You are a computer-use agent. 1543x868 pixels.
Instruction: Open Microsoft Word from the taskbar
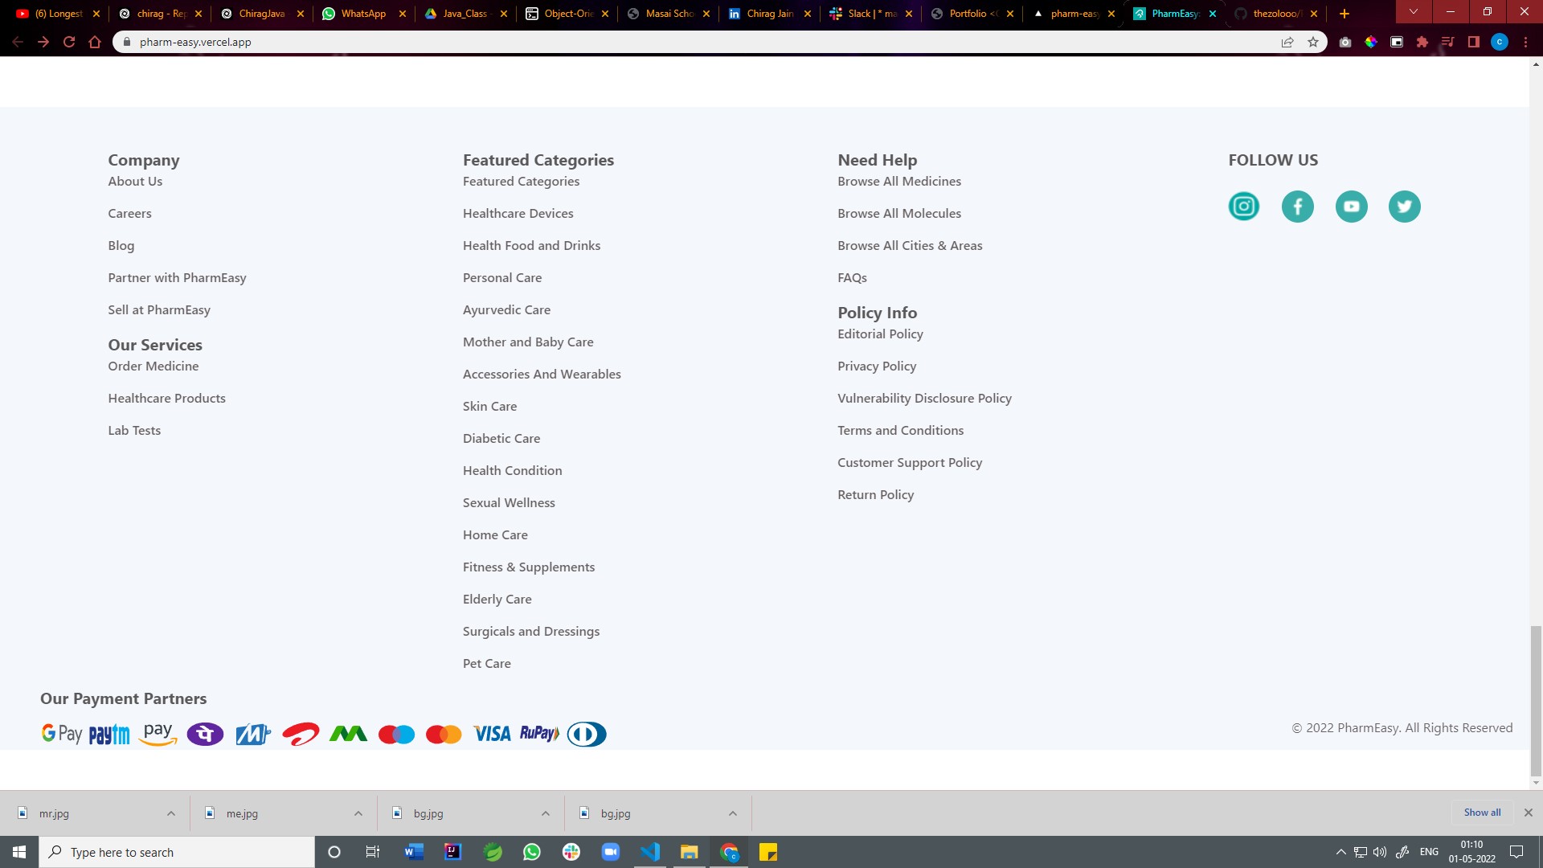point(414,852)
